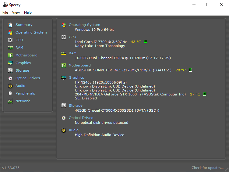The image size is (229, 172).
Task: Click the CPU chip icon in sidebar
Action: point(10,40)
